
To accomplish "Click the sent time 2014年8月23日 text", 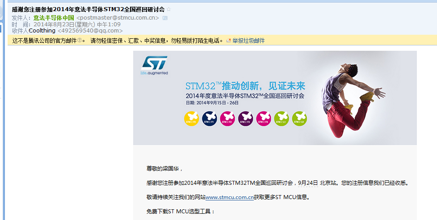I will [77, 24].
